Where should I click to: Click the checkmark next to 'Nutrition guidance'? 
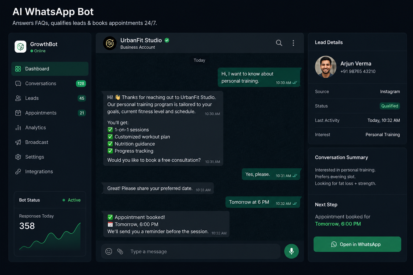[110, 144]
